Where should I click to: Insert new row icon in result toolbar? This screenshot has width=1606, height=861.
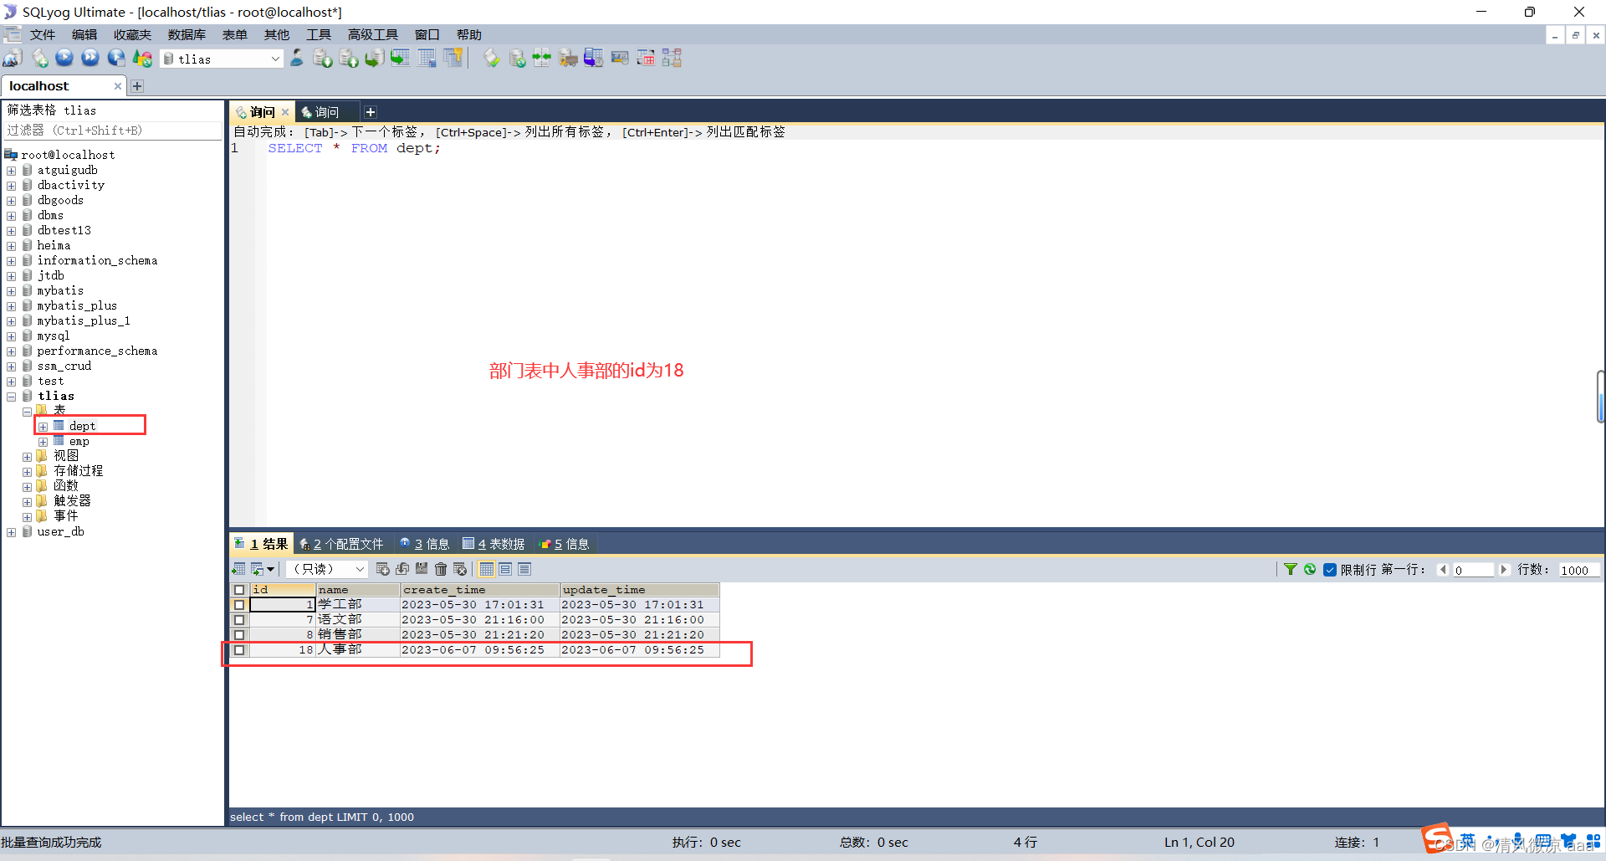tap(383, 569)
